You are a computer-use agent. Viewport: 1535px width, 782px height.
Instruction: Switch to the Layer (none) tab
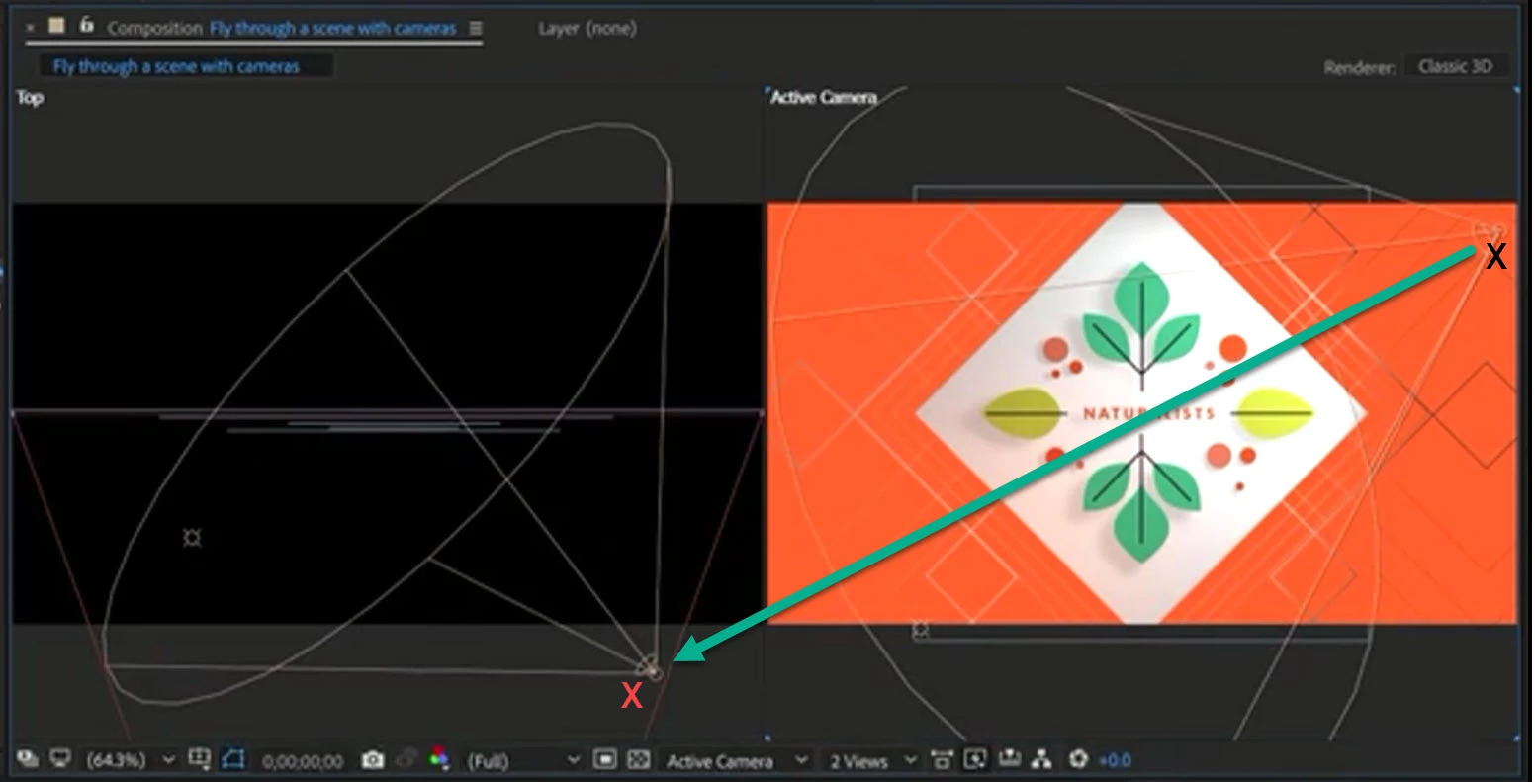587,28
